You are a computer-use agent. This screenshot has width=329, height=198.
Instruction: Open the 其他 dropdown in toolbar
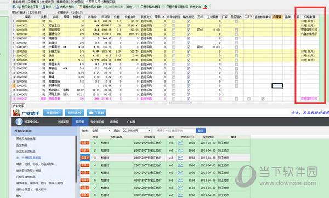coord(130,7)
